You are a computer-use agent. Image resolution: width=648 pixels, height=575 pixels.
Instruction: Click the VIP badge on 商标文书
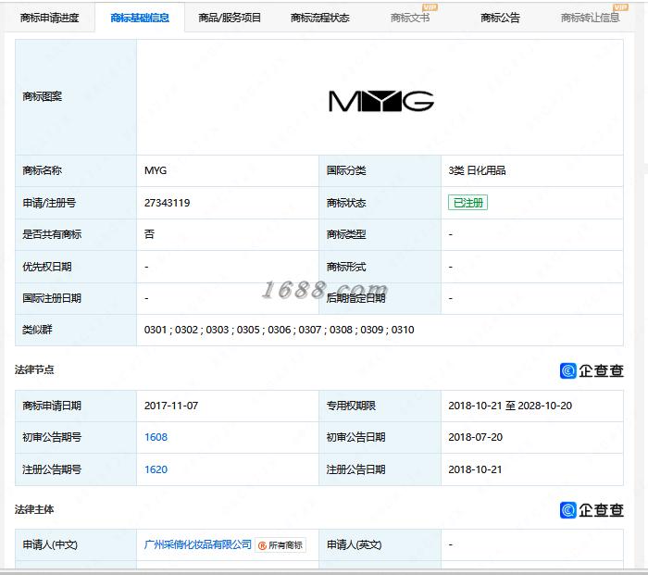point(430,7)
